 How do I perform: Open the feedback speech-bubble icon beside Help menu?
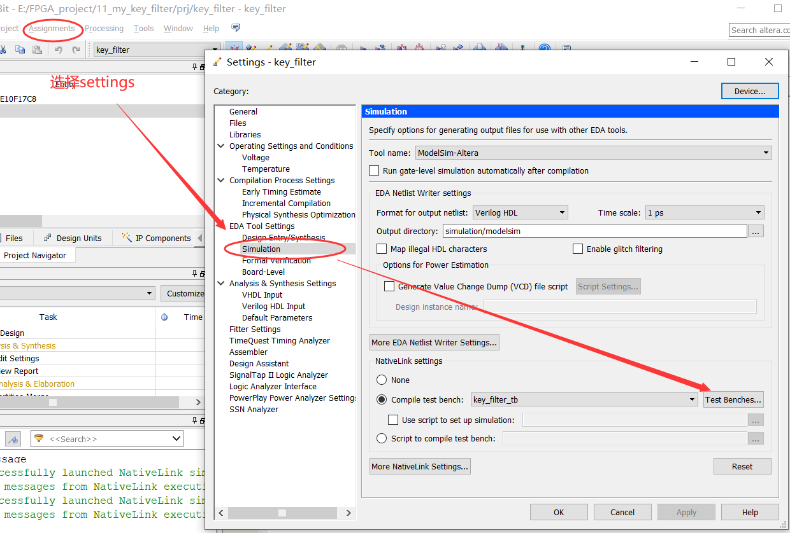pos(236,28)
